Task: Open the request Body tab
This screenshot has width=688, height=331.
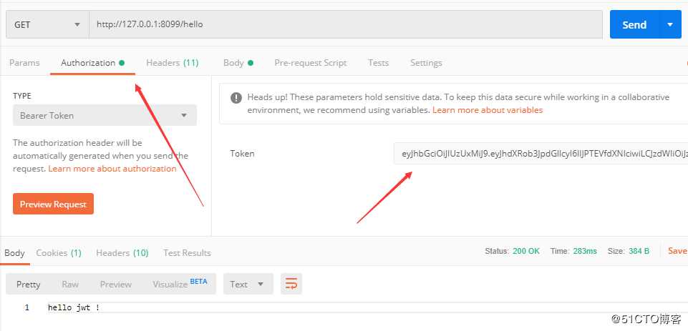Action: click(x=238, y=63)
